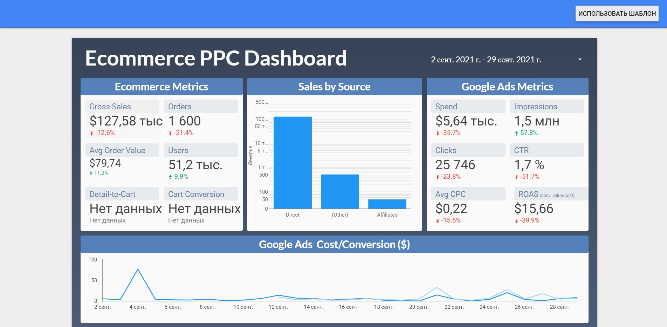
Task: Click the (Other) axis label
Action: (x=340, y=215)
